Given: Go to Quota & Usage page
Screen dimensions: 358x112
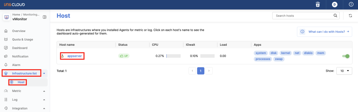Looking at the screenshot, I should click(22, 39).
